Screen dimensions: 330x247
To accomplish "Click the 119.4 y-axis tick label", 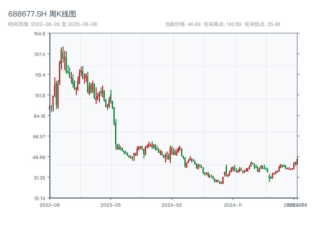I will (x=40, y=75).
